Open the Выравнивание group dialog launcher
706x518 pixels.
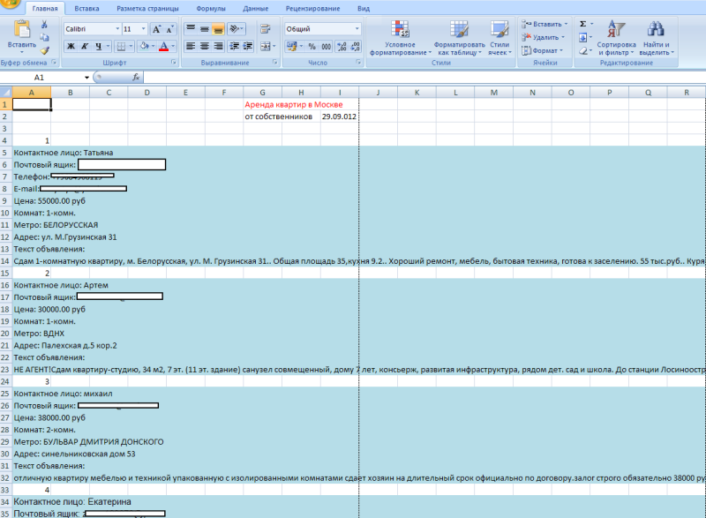click(x=274, y=63)
